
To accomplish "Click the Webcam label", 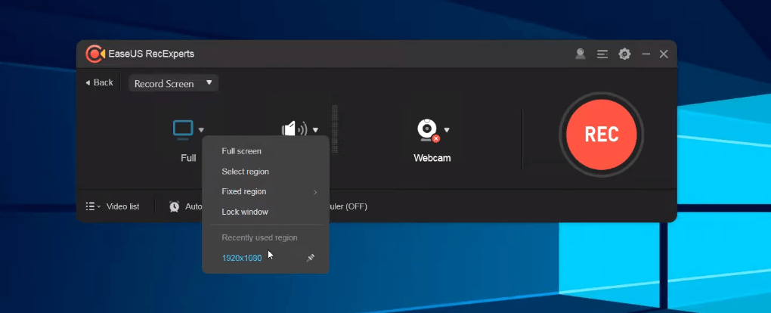I will pos(432,158).
